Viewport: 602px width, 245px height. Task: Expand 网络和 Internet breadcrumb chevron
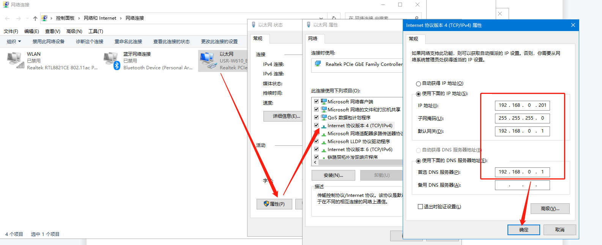[121, 18]
